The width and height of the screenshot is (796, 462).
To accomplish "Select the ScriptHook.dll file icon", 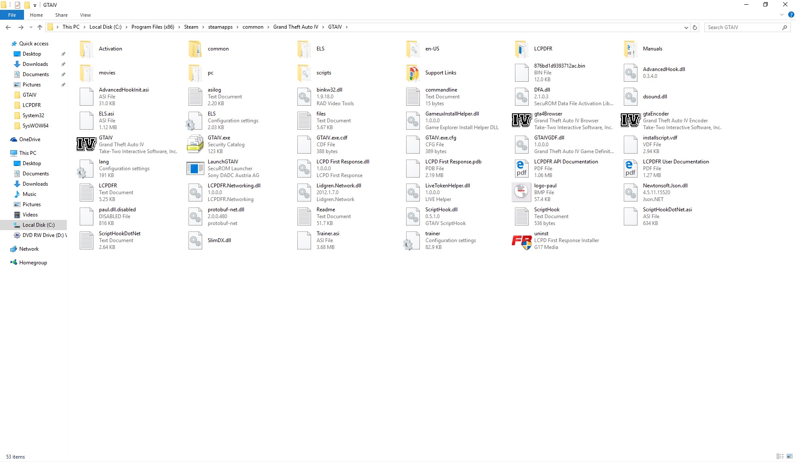I will 413,216.
